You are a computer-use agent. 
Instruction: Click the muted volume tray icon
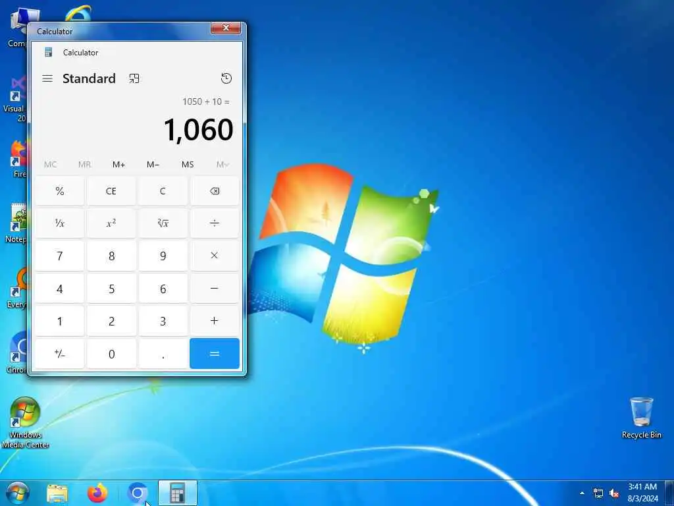(614, 493)
